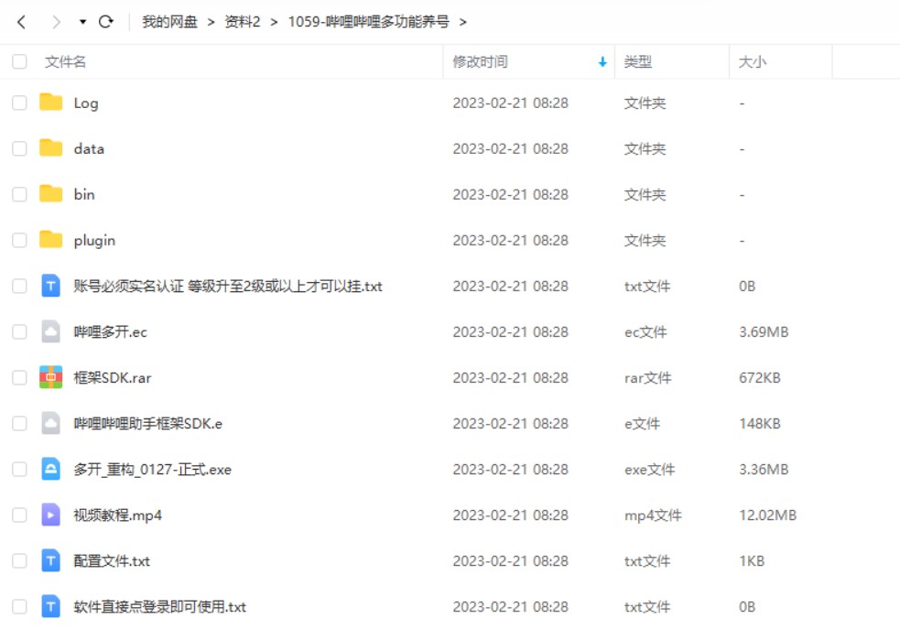The height and width of the screenshot is (629, 900).
Task: Tick checkbox for Log folder
Action: (x=19, y=103)
